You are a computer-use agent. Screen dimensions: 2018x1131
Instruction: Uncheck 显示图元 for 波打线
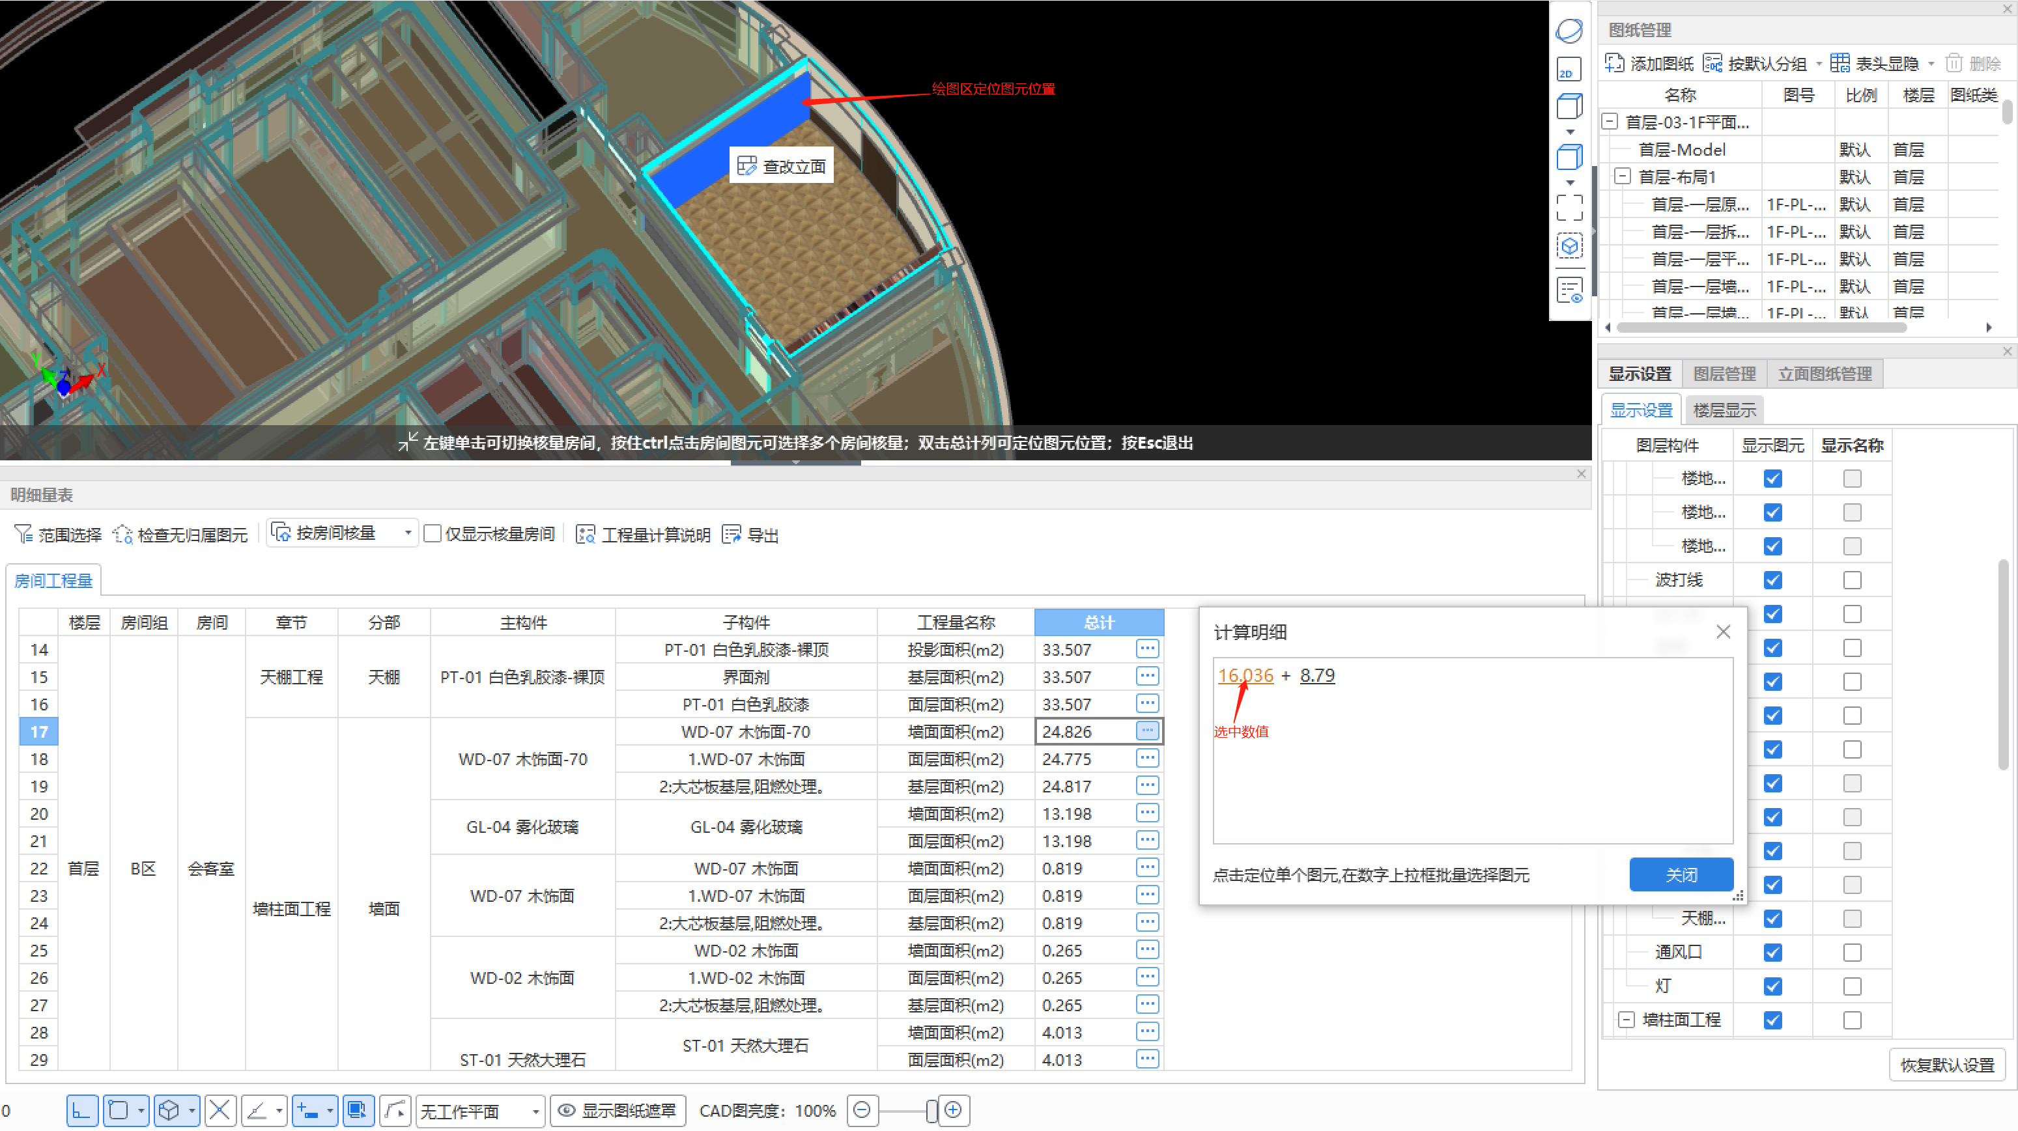coord(1773,579)
